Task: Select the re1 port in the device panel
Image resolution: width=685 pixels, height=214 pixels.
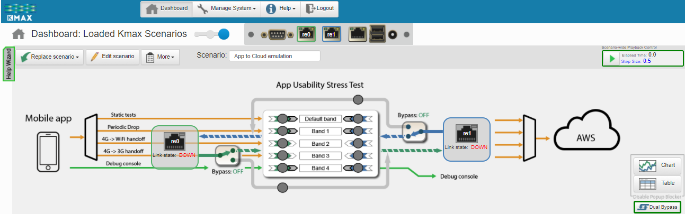Action: coord(332,34)
